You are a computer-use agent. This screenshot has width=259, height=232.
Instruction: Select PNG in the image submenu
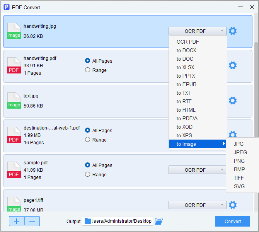[239, 161]
